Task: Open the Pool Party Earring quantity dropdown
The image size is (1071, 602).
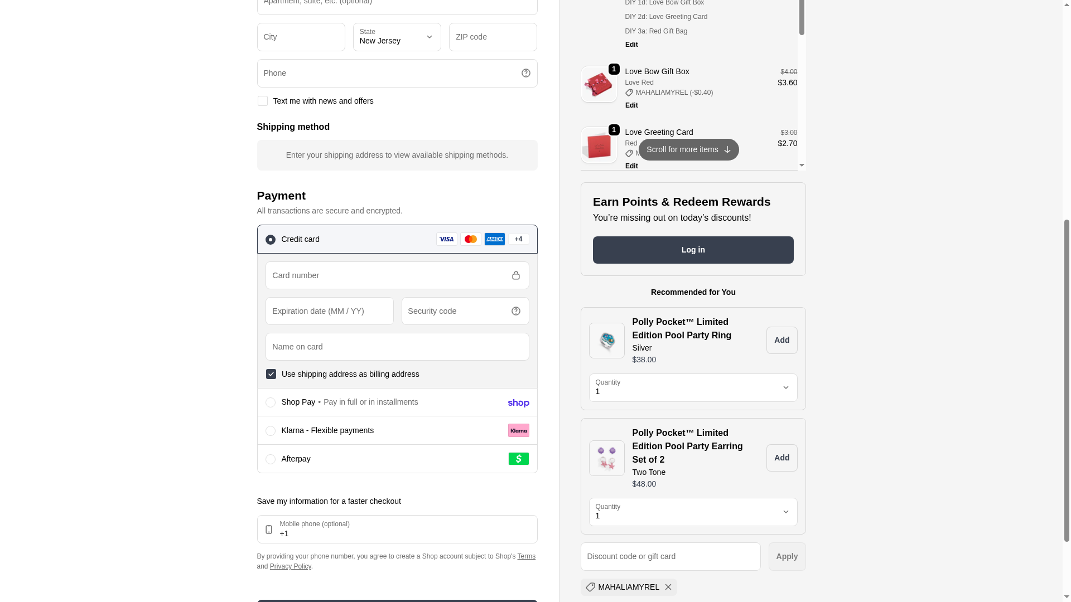Action: (693, 512)
